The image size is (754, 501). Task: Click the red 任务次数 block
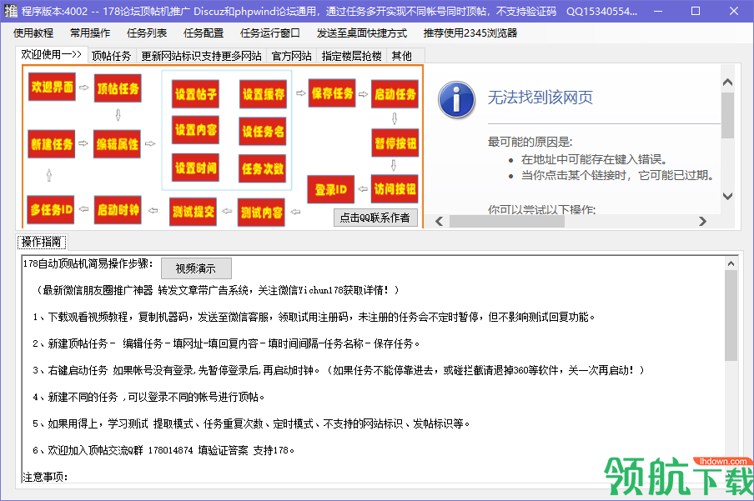tap(262, 168)
